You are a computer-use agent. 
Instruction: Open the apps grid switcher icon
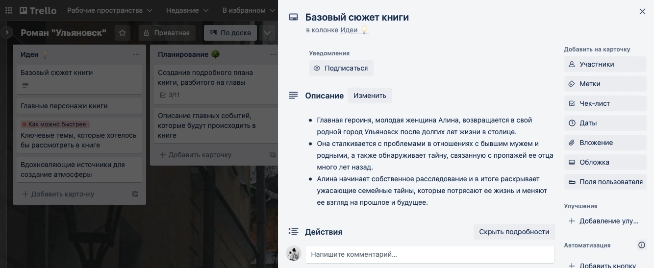point(9,10)
